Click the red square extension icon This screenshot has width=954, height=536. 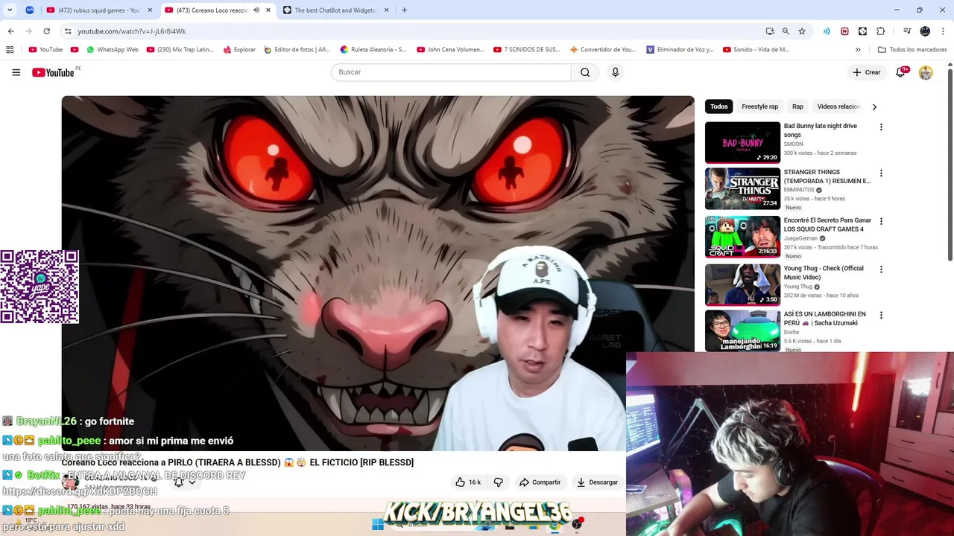click(844, 31)
